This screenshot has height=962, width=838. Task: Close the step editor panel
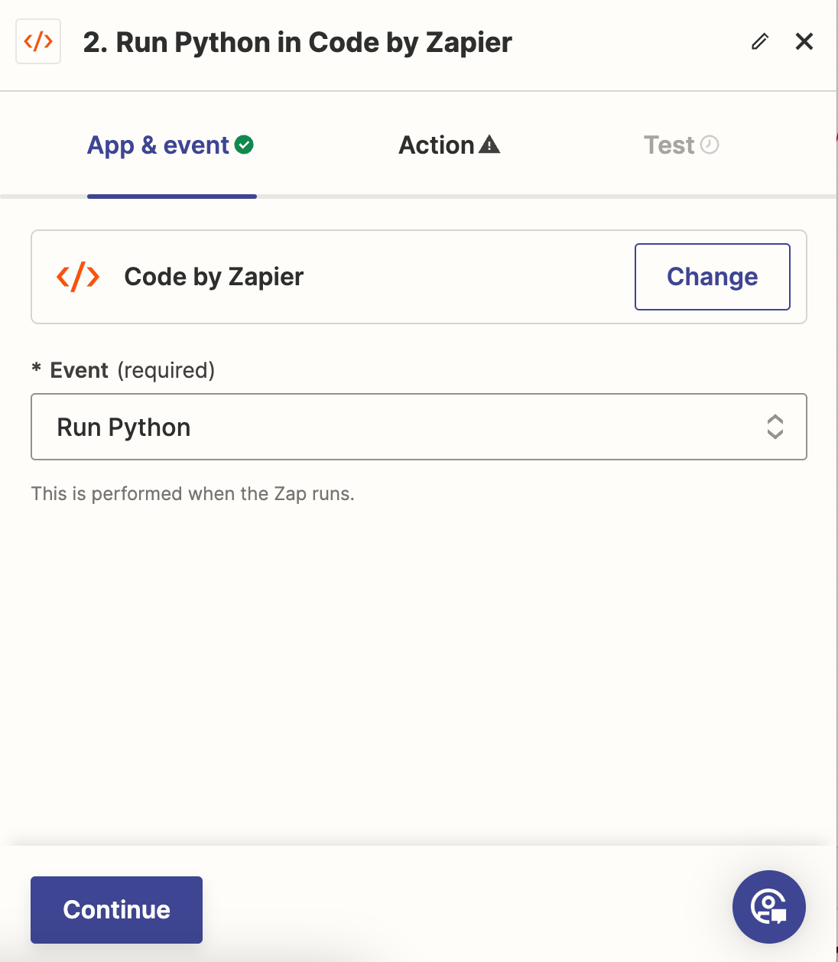(804, 41)
